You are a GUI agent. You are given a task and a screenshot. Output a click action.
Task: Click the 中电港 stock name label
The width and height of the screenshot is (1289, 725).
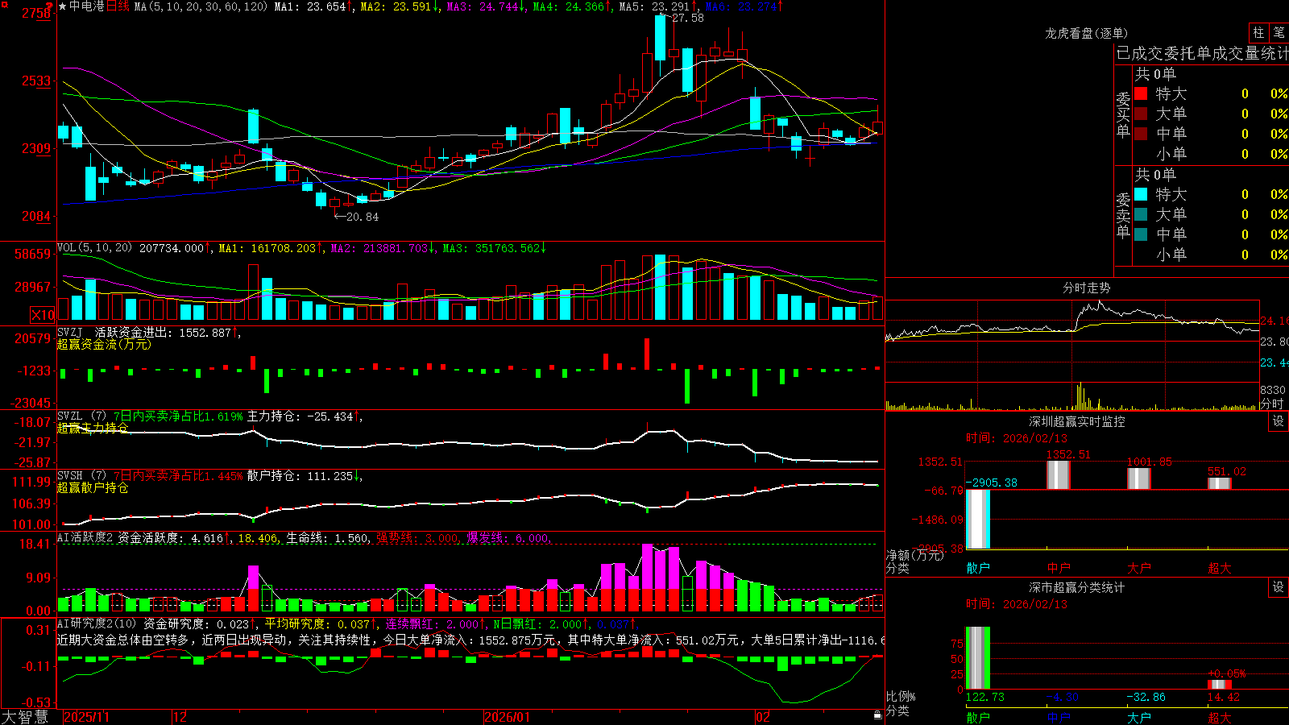(87, 6)
